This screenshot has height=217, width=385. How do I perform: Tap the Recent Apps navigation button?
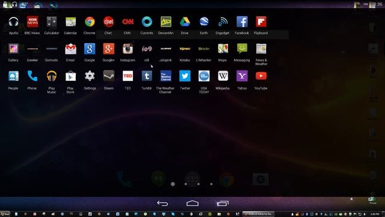tap(223, 204)
